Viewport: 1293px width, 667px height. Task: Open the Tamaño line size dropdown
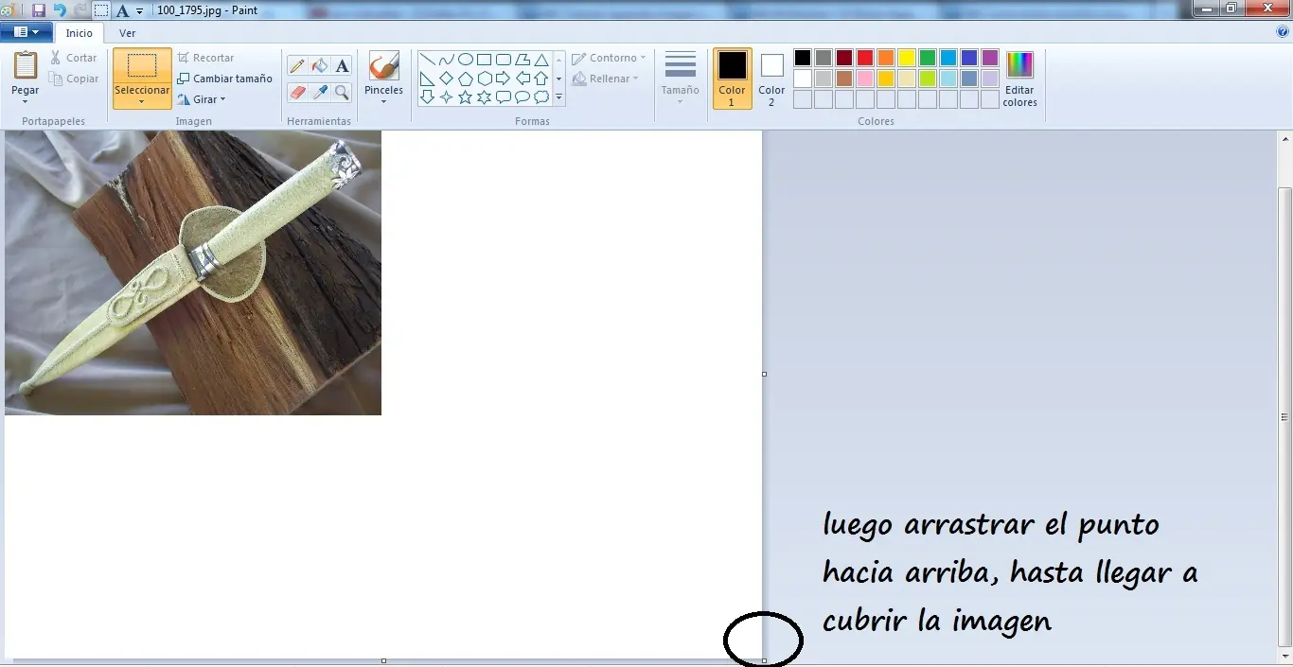click(680, 79)
